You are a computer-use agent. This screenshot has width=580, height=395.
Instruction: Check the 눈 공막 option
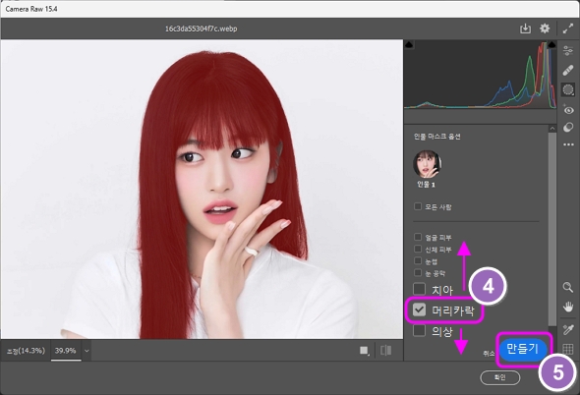coord(418,273)
